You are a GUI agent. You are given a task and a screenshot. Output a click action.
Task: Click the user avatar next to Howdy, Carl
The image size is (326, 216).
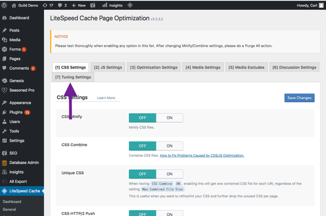[x=321, y=5]
